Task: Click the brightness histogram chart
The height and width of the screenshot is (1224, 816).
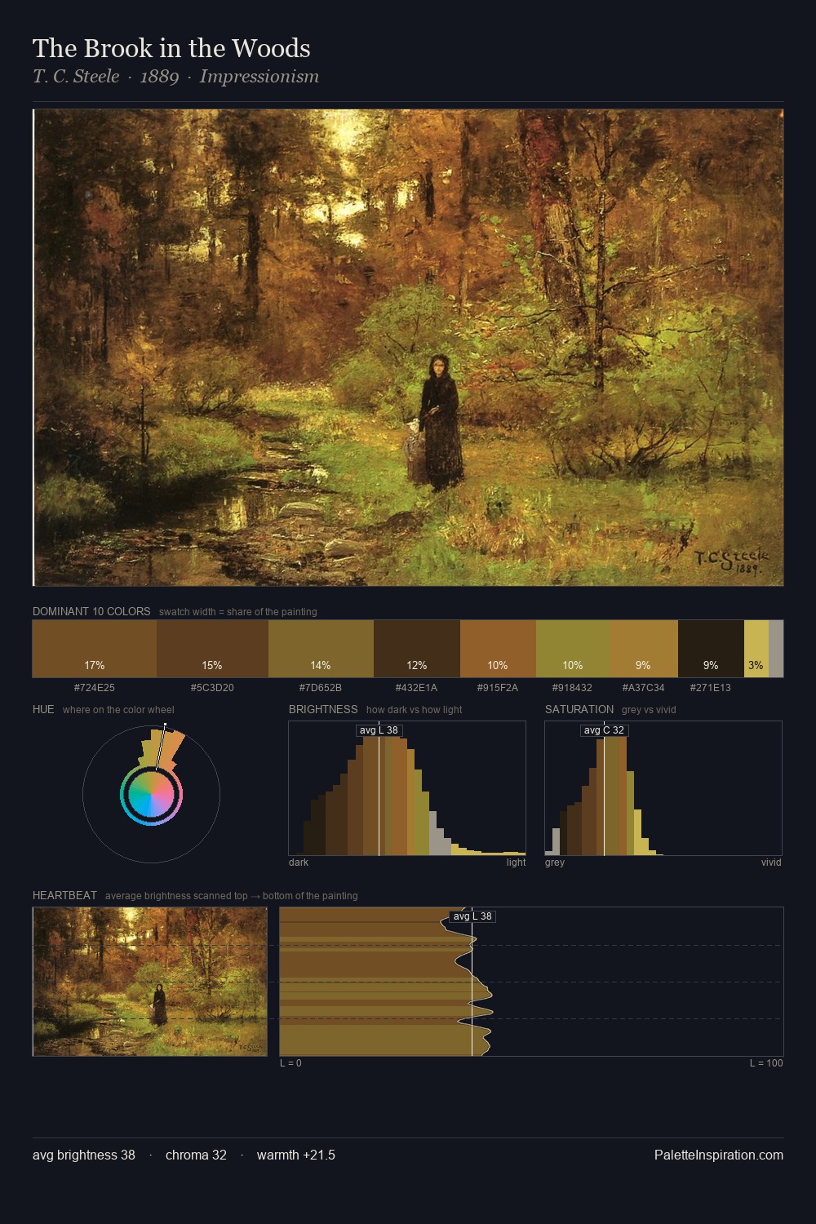Action: (407, 788)
